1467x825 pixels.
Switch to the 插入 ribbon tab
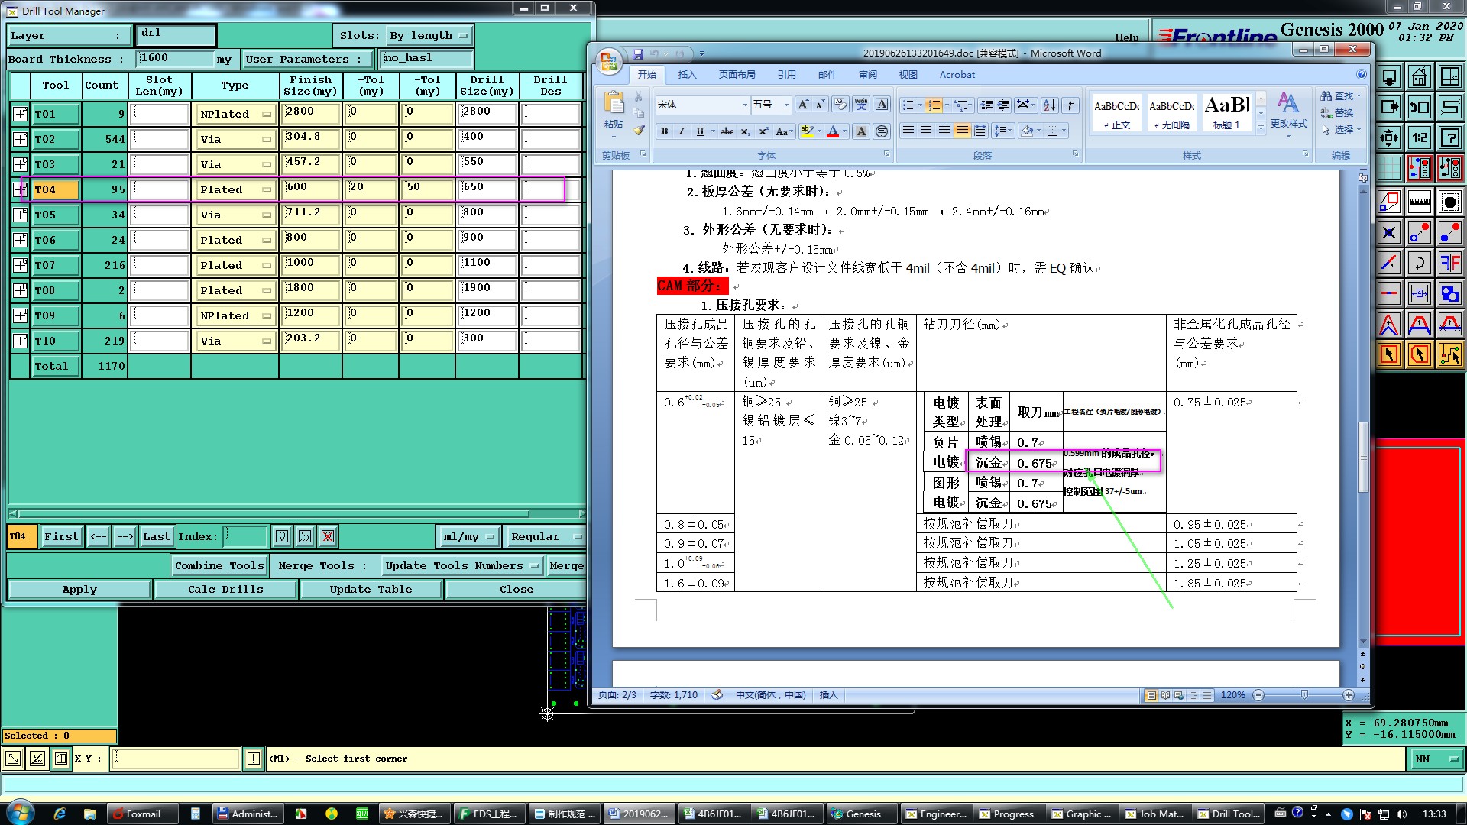[687, 74]
